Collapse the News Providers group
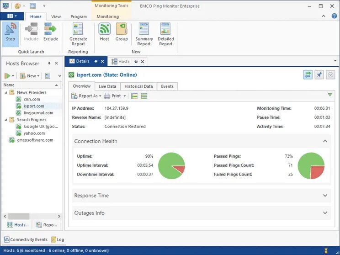Image resolution: width=340 pixels, height=255 pixels. click(x=6, y=93)
